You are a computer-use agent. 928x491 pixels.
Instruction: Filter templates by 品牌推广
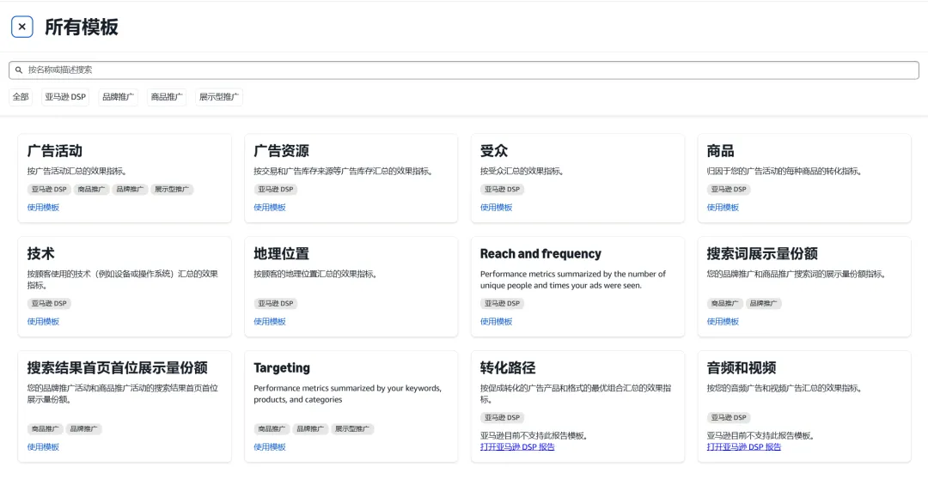(118, 97)
